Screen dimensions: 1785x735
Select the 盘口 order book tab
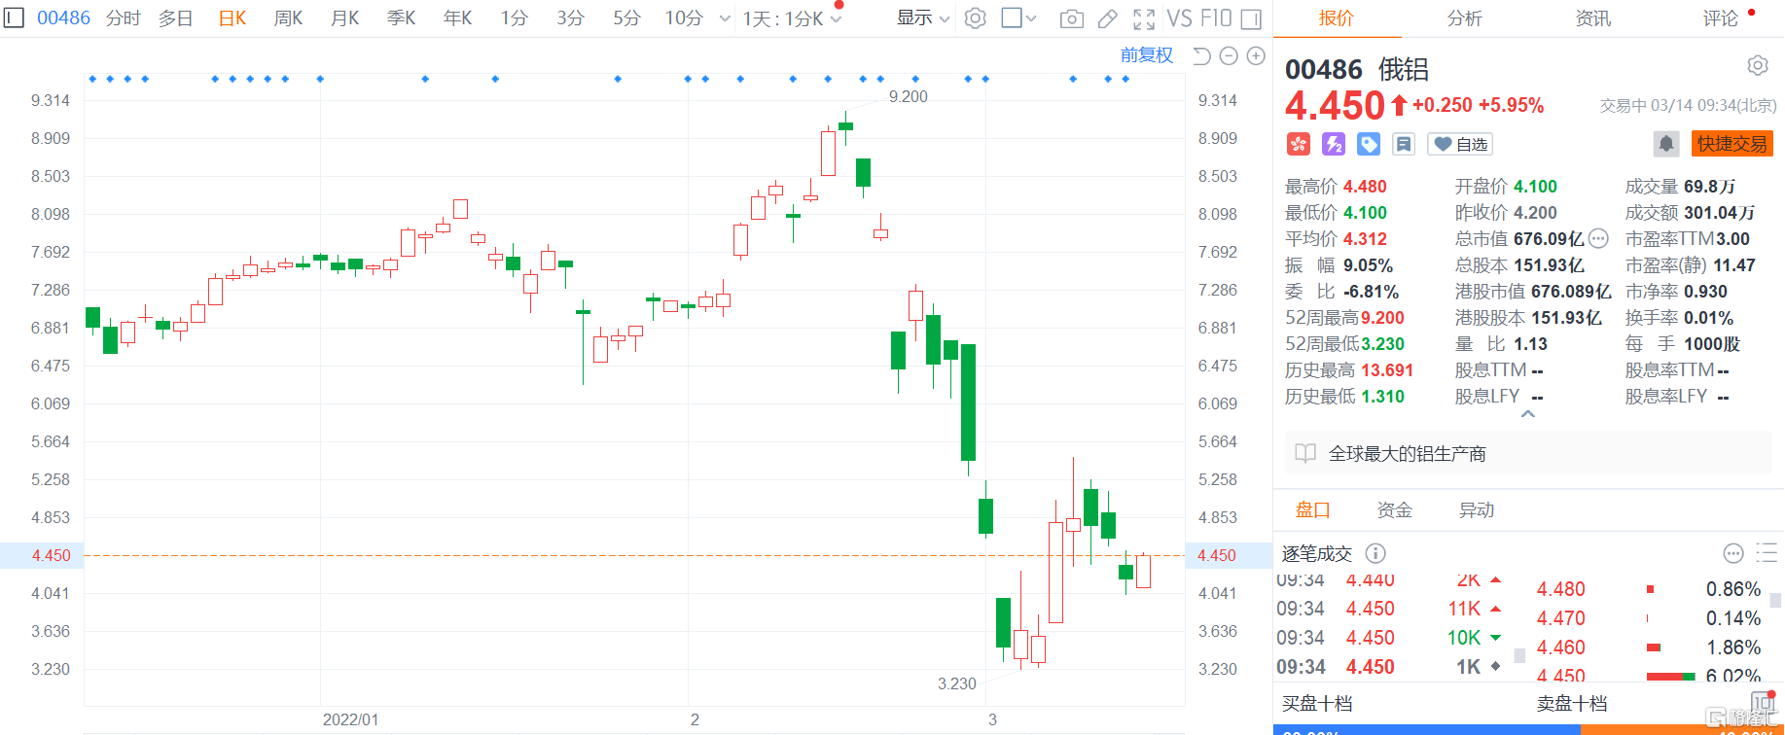[x=1313, y=509]
